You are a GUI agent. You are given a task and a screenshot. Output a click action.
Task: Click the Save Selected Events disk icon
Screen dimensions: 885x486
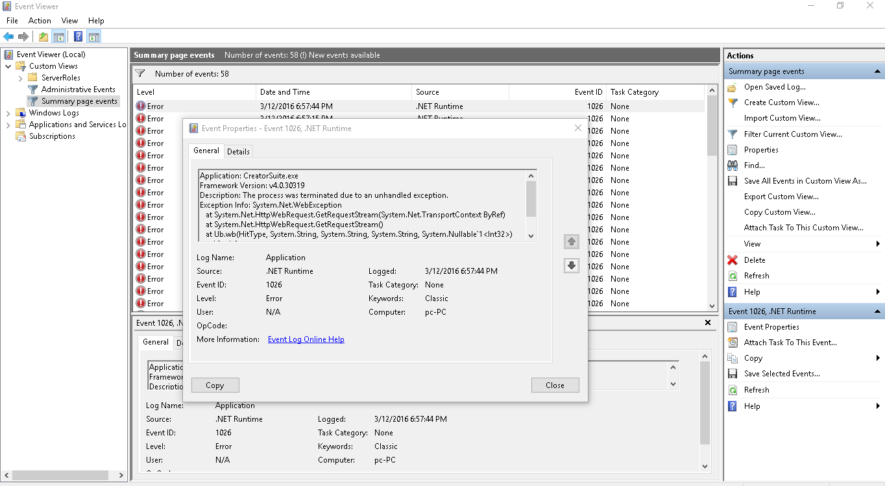pos(733,374)
